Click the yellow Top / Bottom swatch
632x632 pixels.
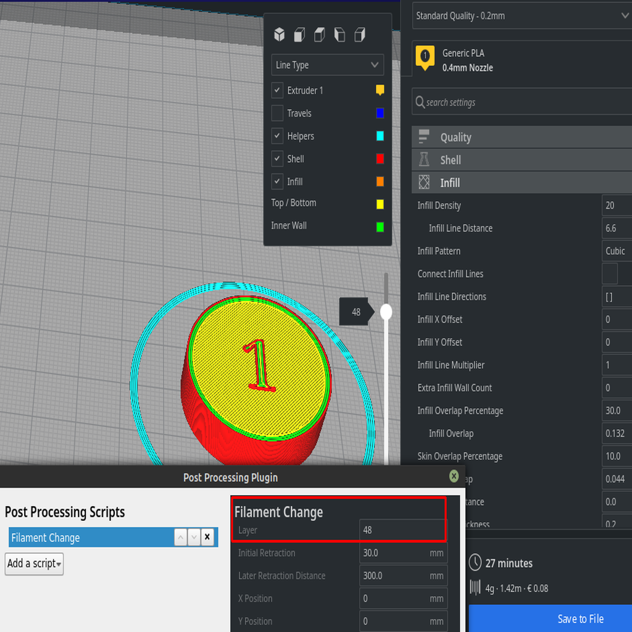380,204
